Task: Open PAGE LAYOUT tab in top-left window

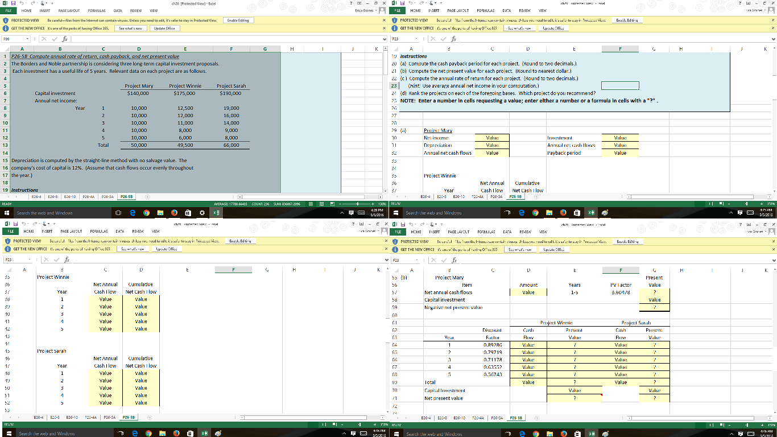Action: pyautogui.click(x=69, y=10)
